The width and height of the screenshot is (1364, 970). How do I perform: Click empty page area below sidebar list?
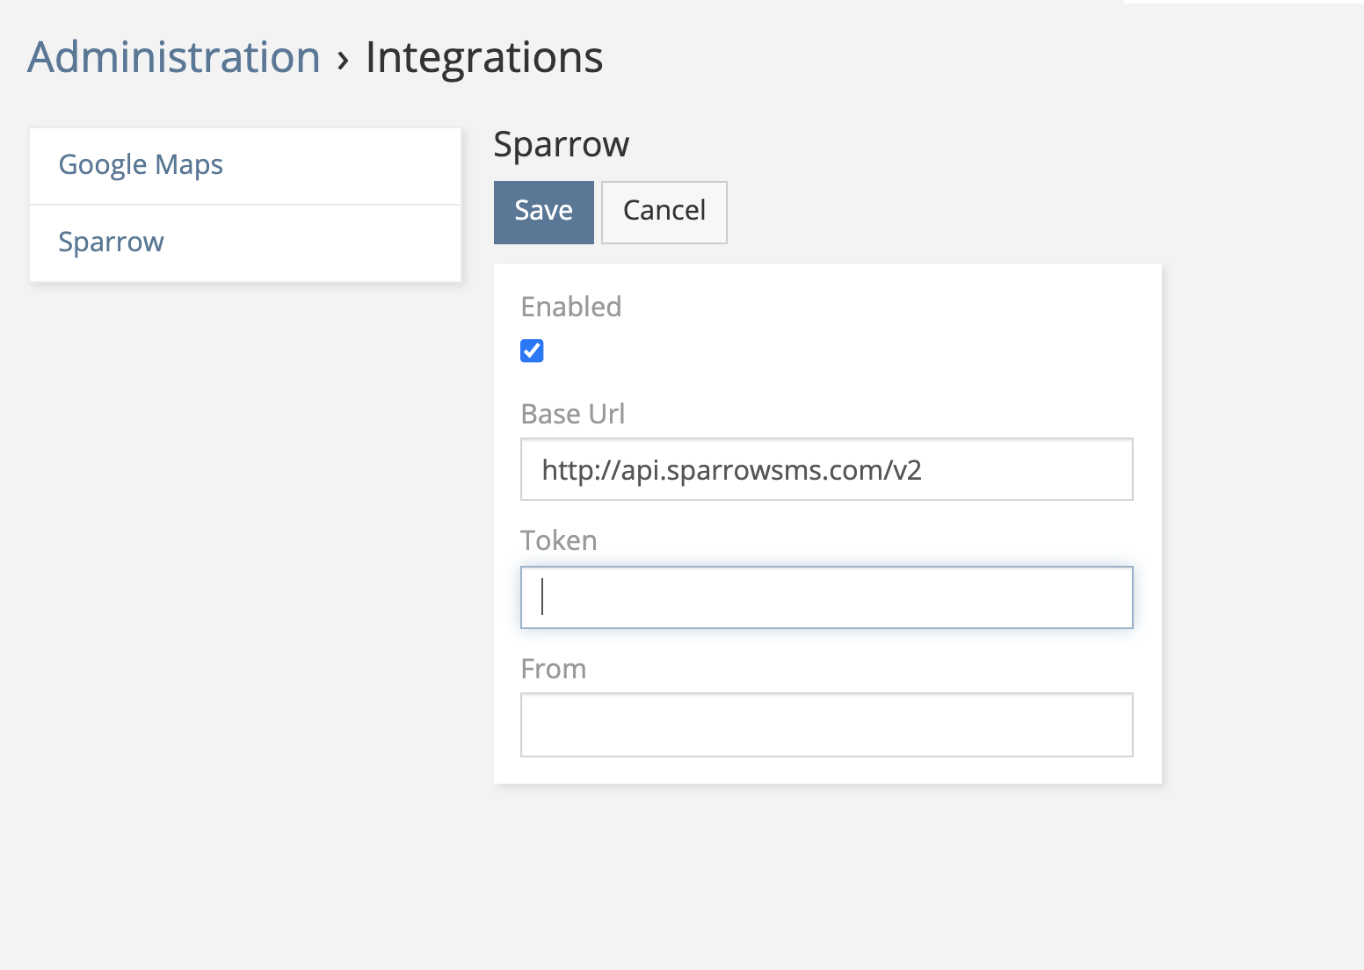pyautogui.click(x=246, y=571)
